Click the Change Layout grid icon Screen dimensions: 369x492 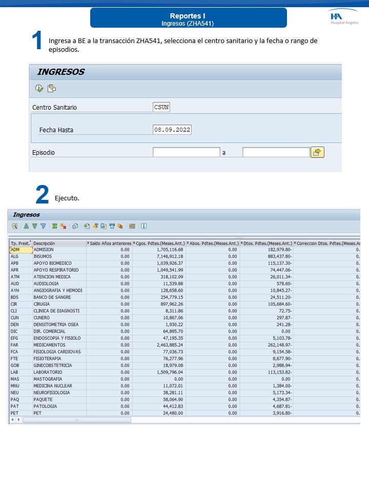coord(132,226)
